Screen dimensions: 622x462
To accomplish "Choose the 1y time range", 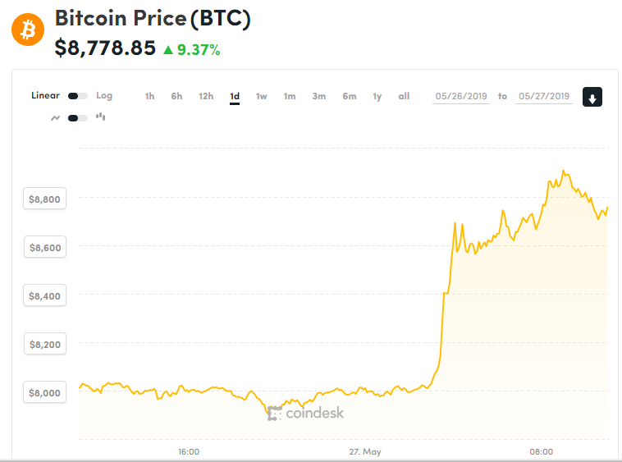I will click(377, 96).
